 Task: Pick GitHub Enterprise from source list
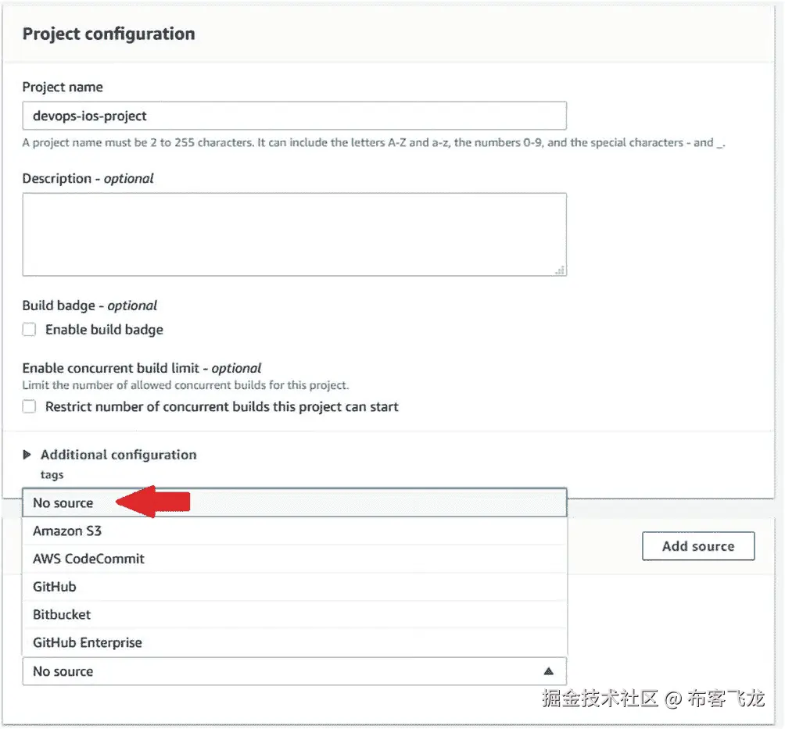88,643
